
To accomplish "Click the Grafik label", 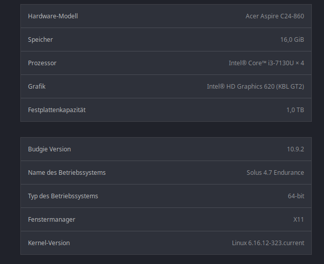I will 37,86.
